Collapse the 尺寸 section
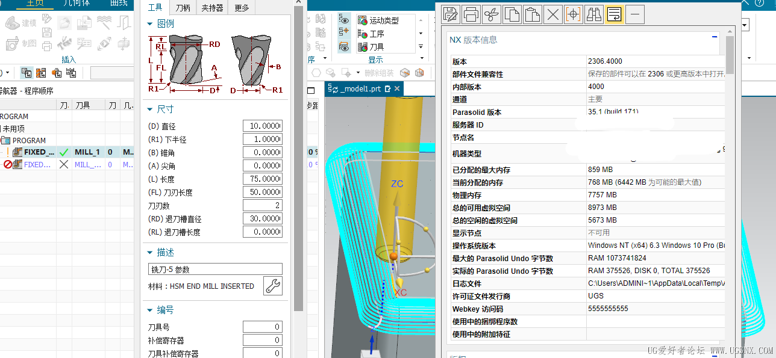The width and height of the screenshot is (776, 358). [x=151, y=110]
